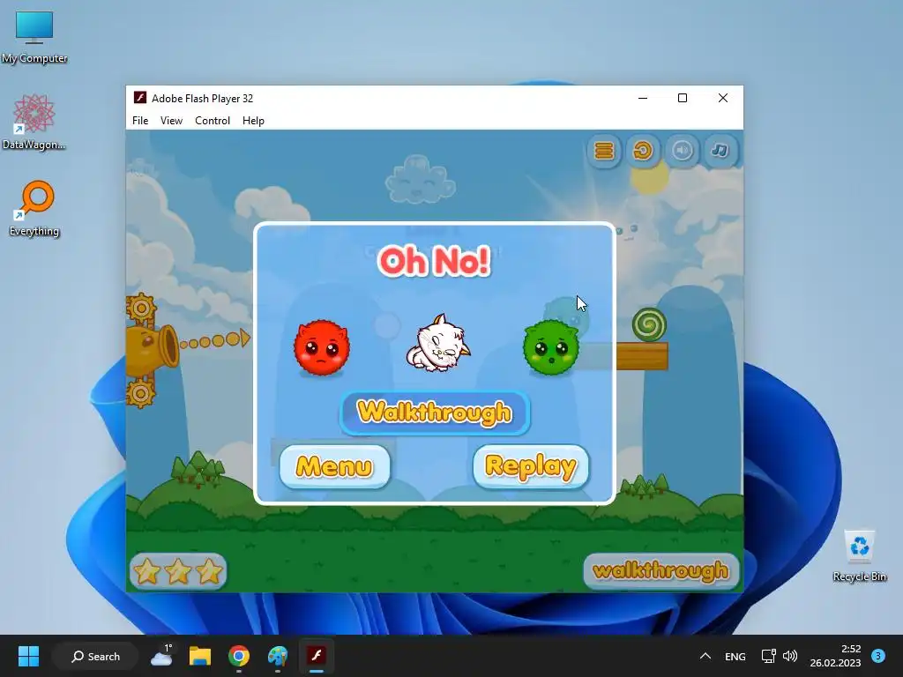Click the green spiral candy on the platform

tap(649, 324)
